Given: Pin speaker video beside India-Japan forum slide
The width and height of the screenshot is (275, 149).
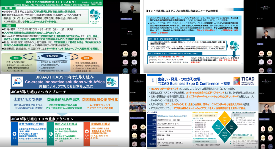Looking at the screenshot, I should pyautogui.click(x=266, y=33).
